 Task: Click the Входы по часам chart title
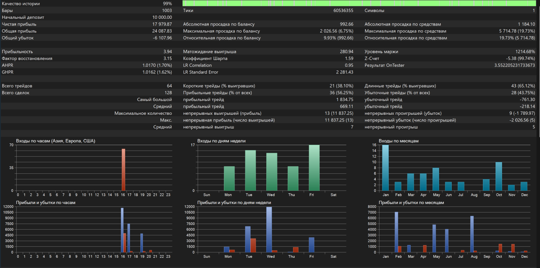(55, 141)
